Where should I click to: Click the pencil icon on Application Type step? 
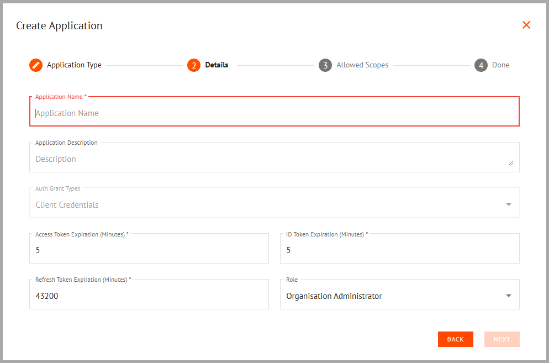[x=35, y=65]
